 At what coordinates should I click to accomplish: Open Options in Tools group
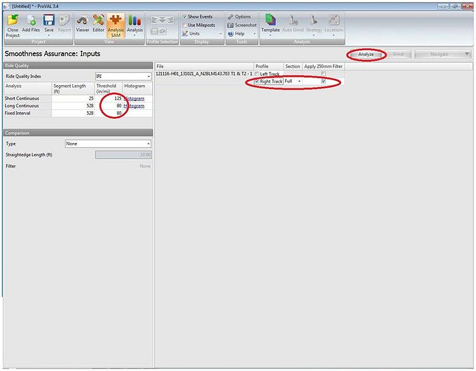pos(239,17)
